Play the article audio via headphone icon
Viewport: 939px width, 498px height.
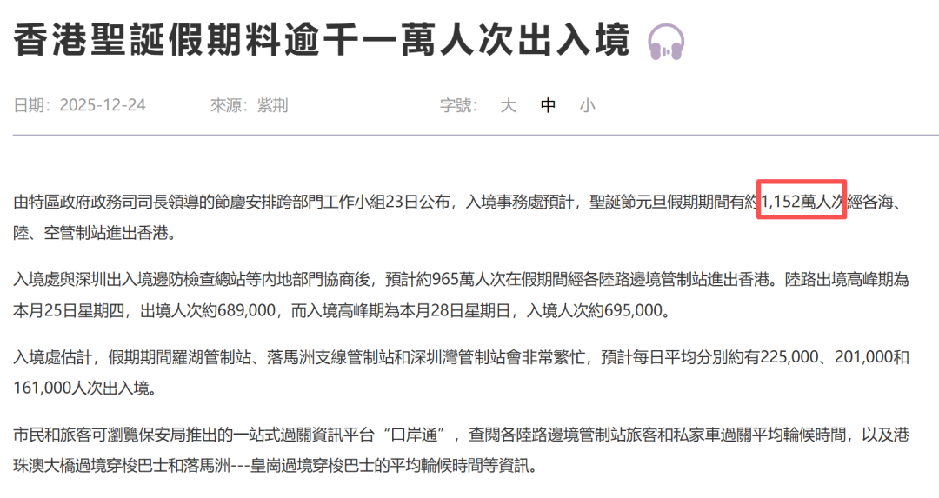[667, 42]
